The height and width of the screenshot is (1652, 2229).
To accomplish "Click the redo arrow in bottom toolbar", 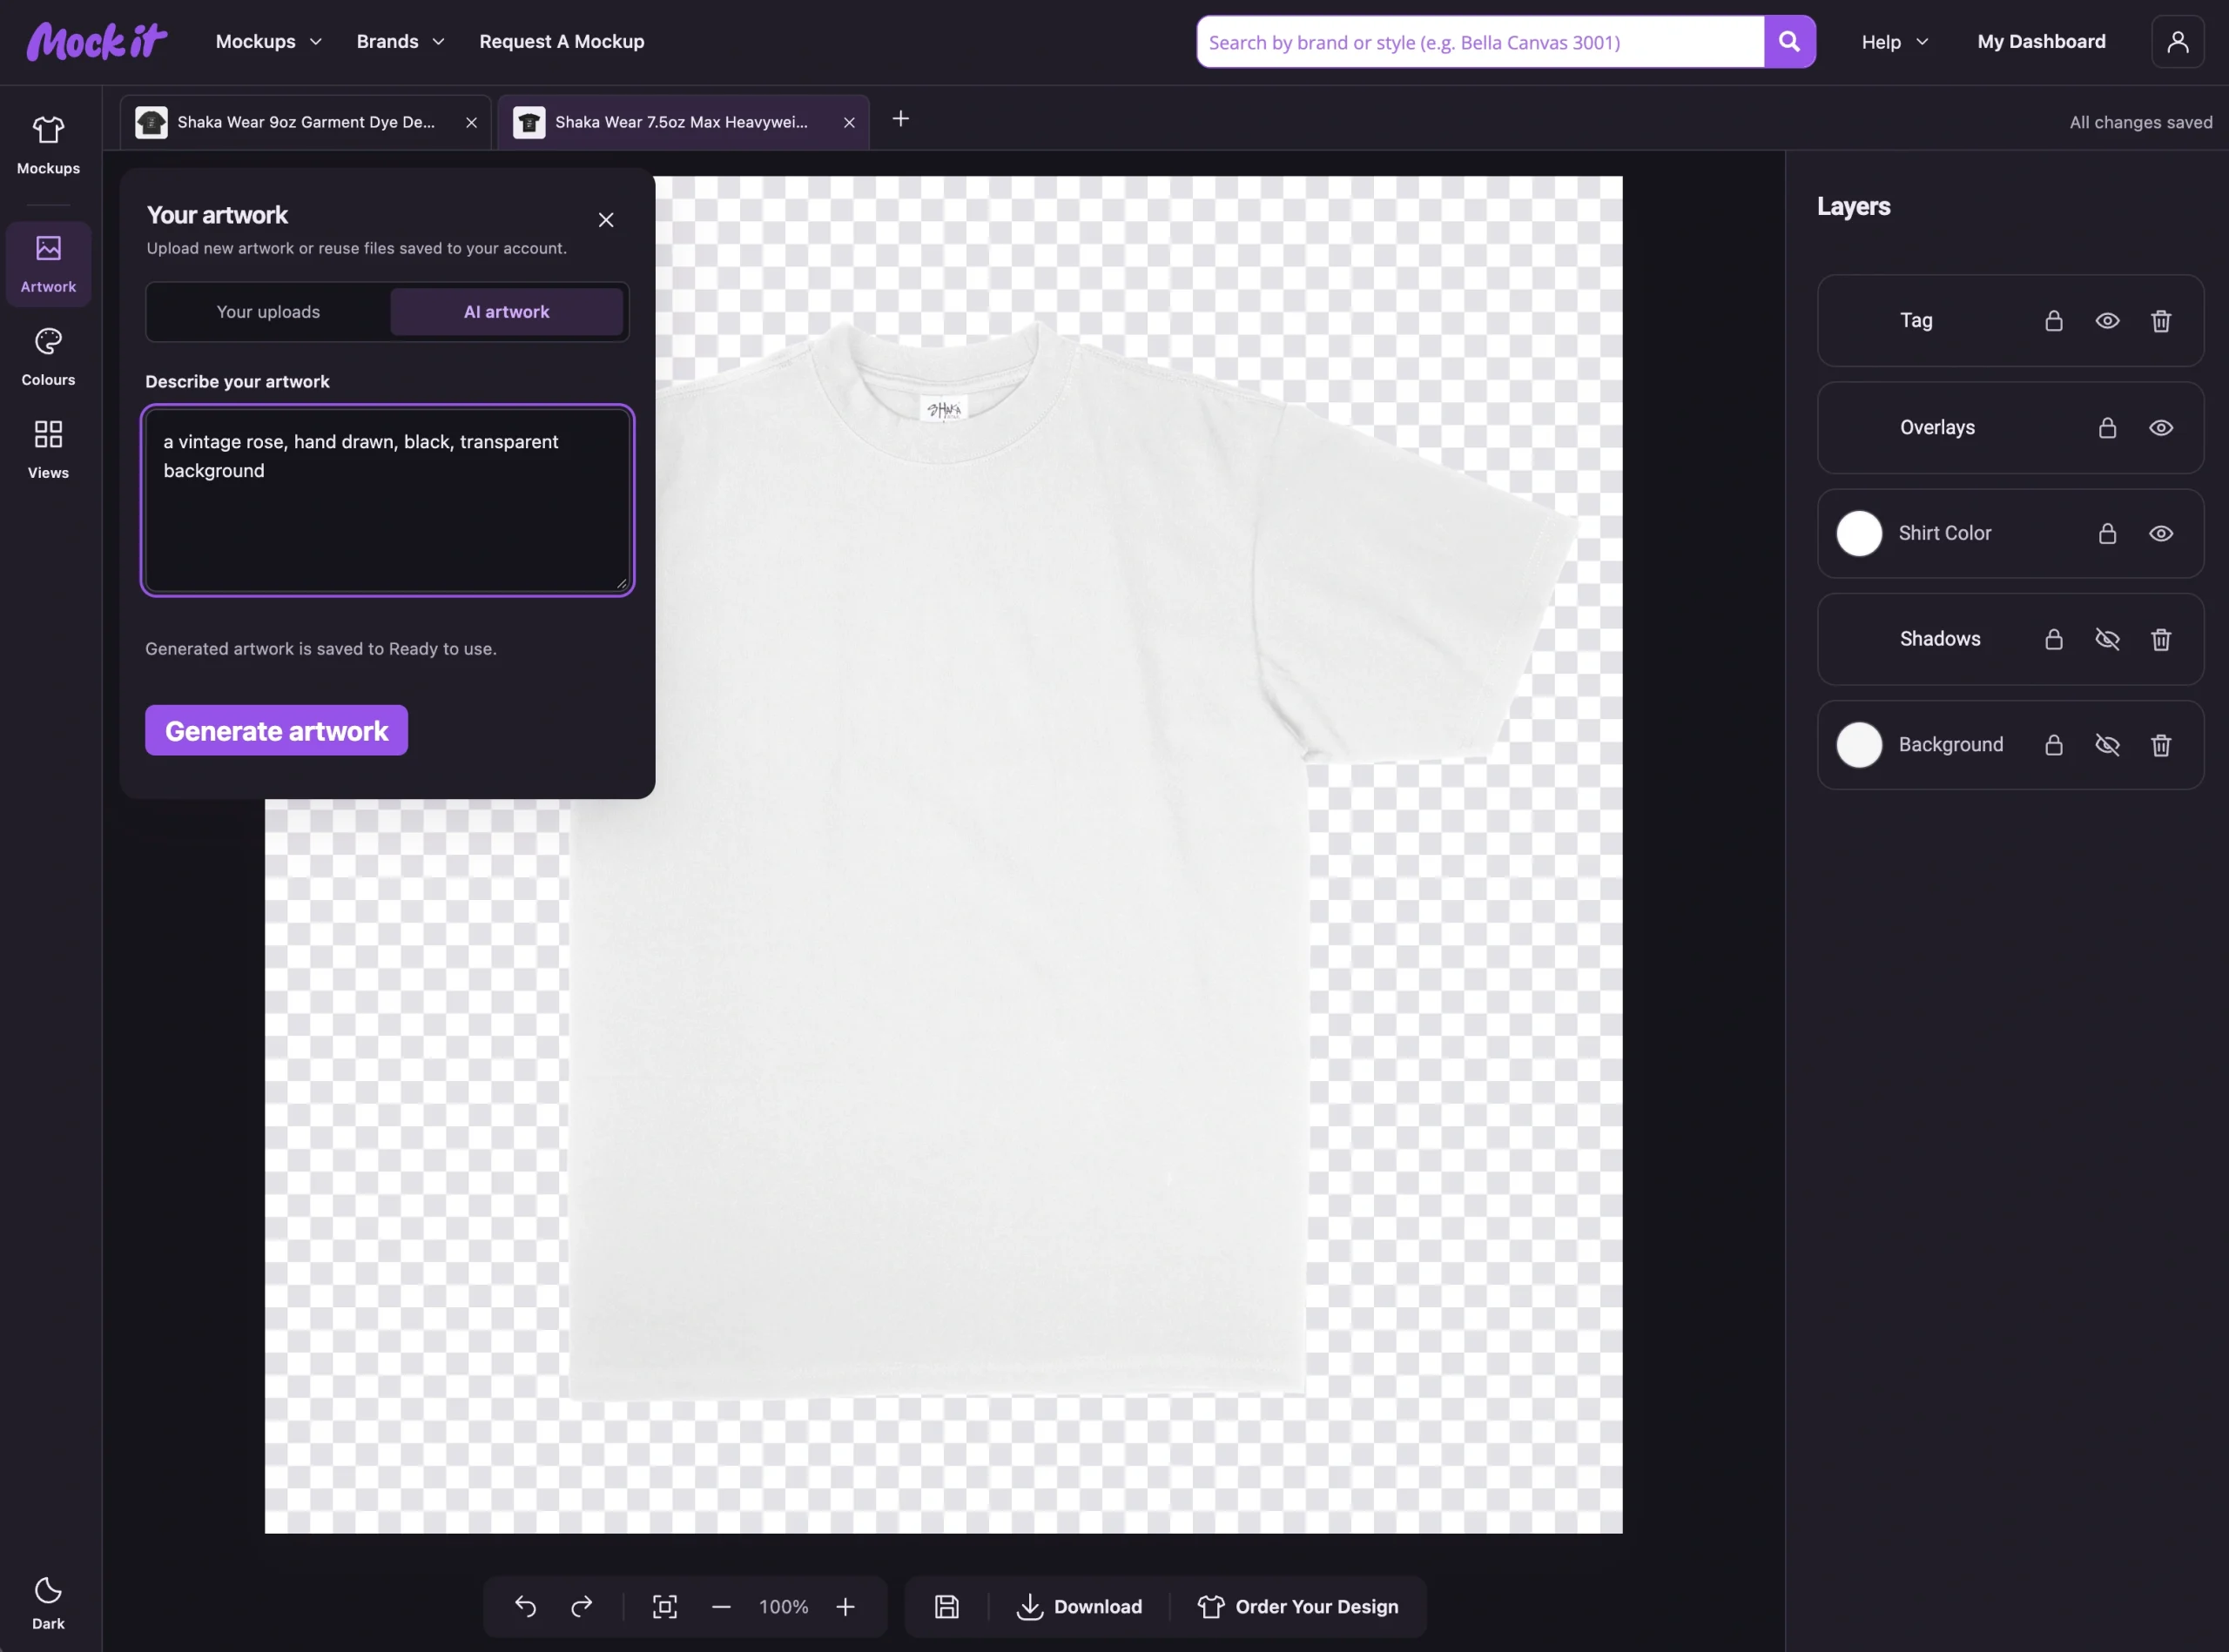I will point(582,1606).
